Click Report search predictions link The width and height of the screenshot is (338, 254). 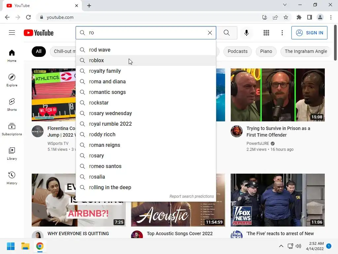click(x=191, y=196)
